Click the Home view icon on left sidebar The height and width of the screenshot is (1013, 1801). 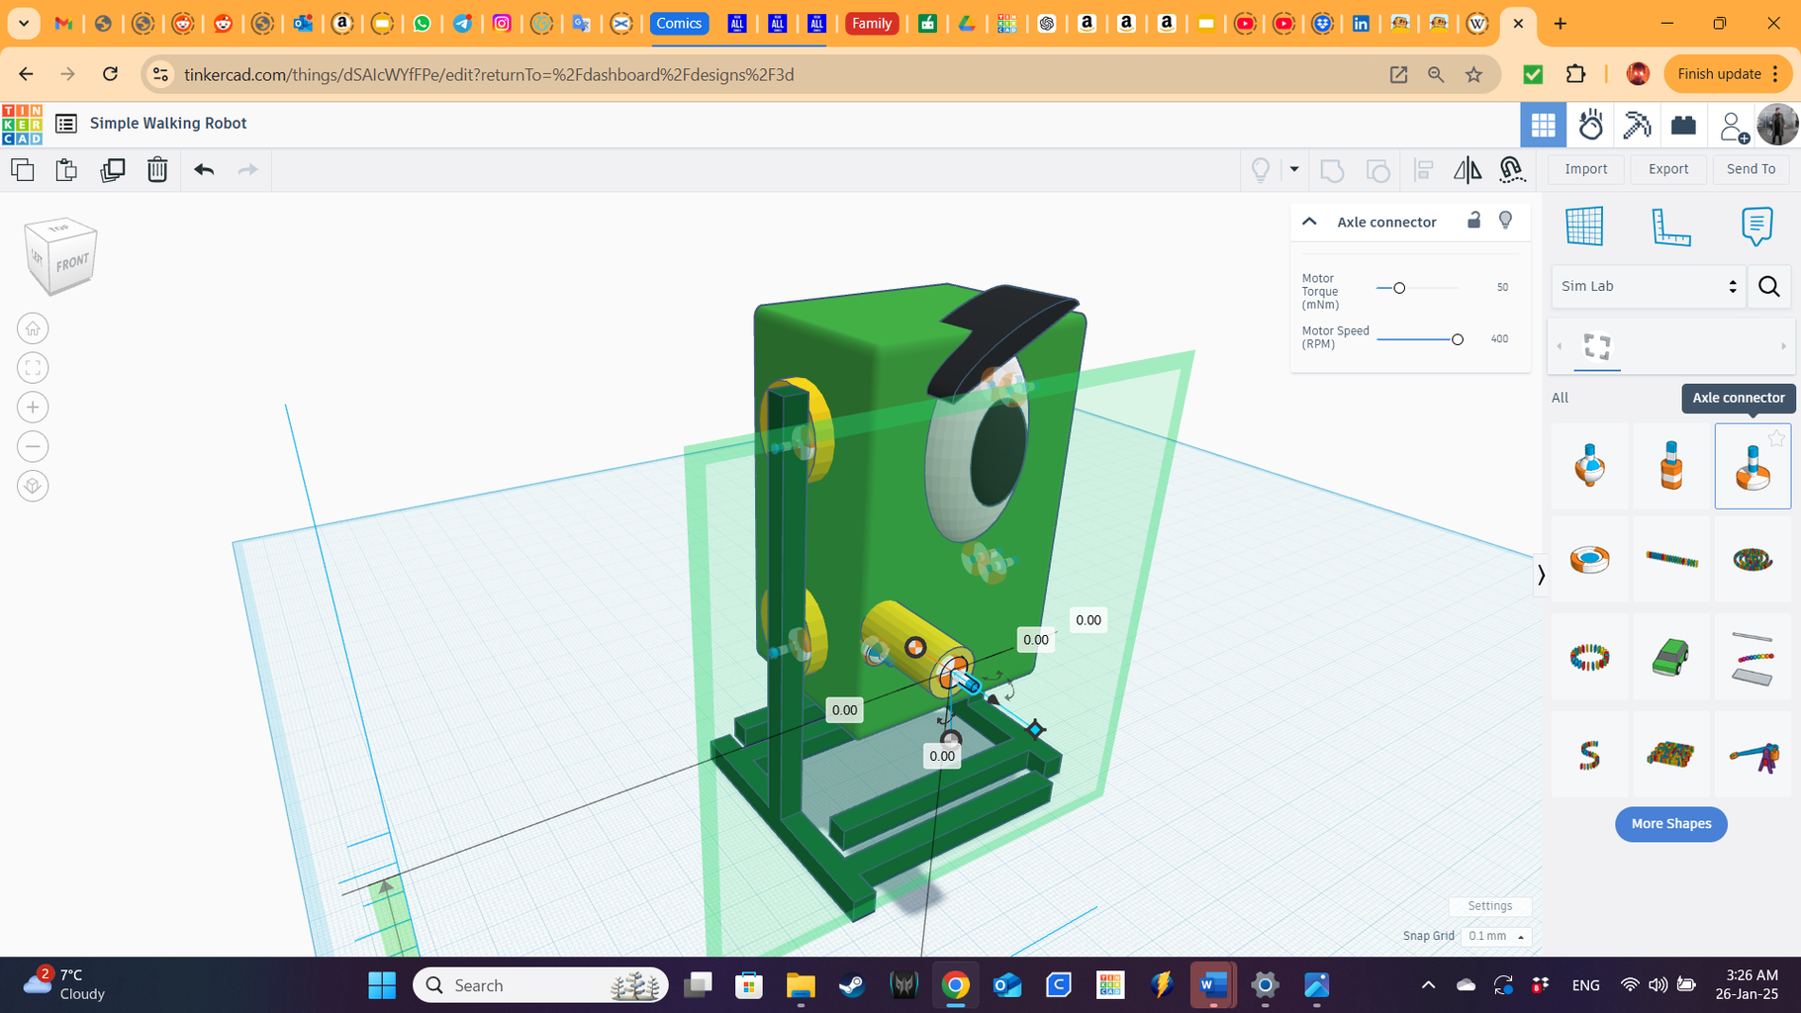(x=33, y=327)
